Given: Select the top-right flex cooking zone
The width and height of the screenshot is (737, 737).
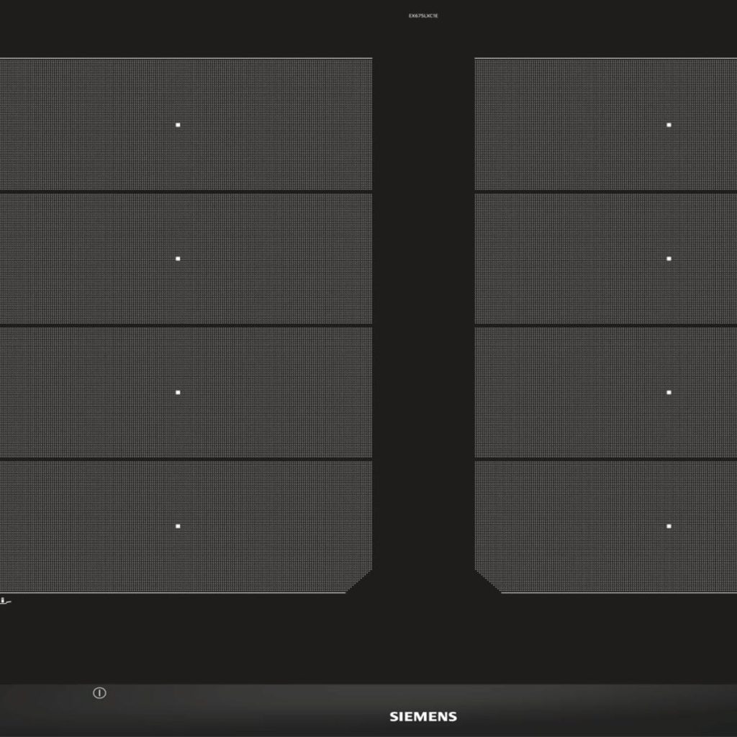Looking at the screenshot, I should pyautogui.click(x=606, y=124).
